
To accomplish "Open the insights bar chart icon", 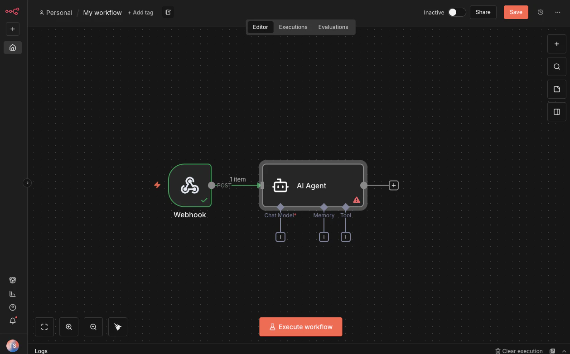I will click(x=13, y=294).
